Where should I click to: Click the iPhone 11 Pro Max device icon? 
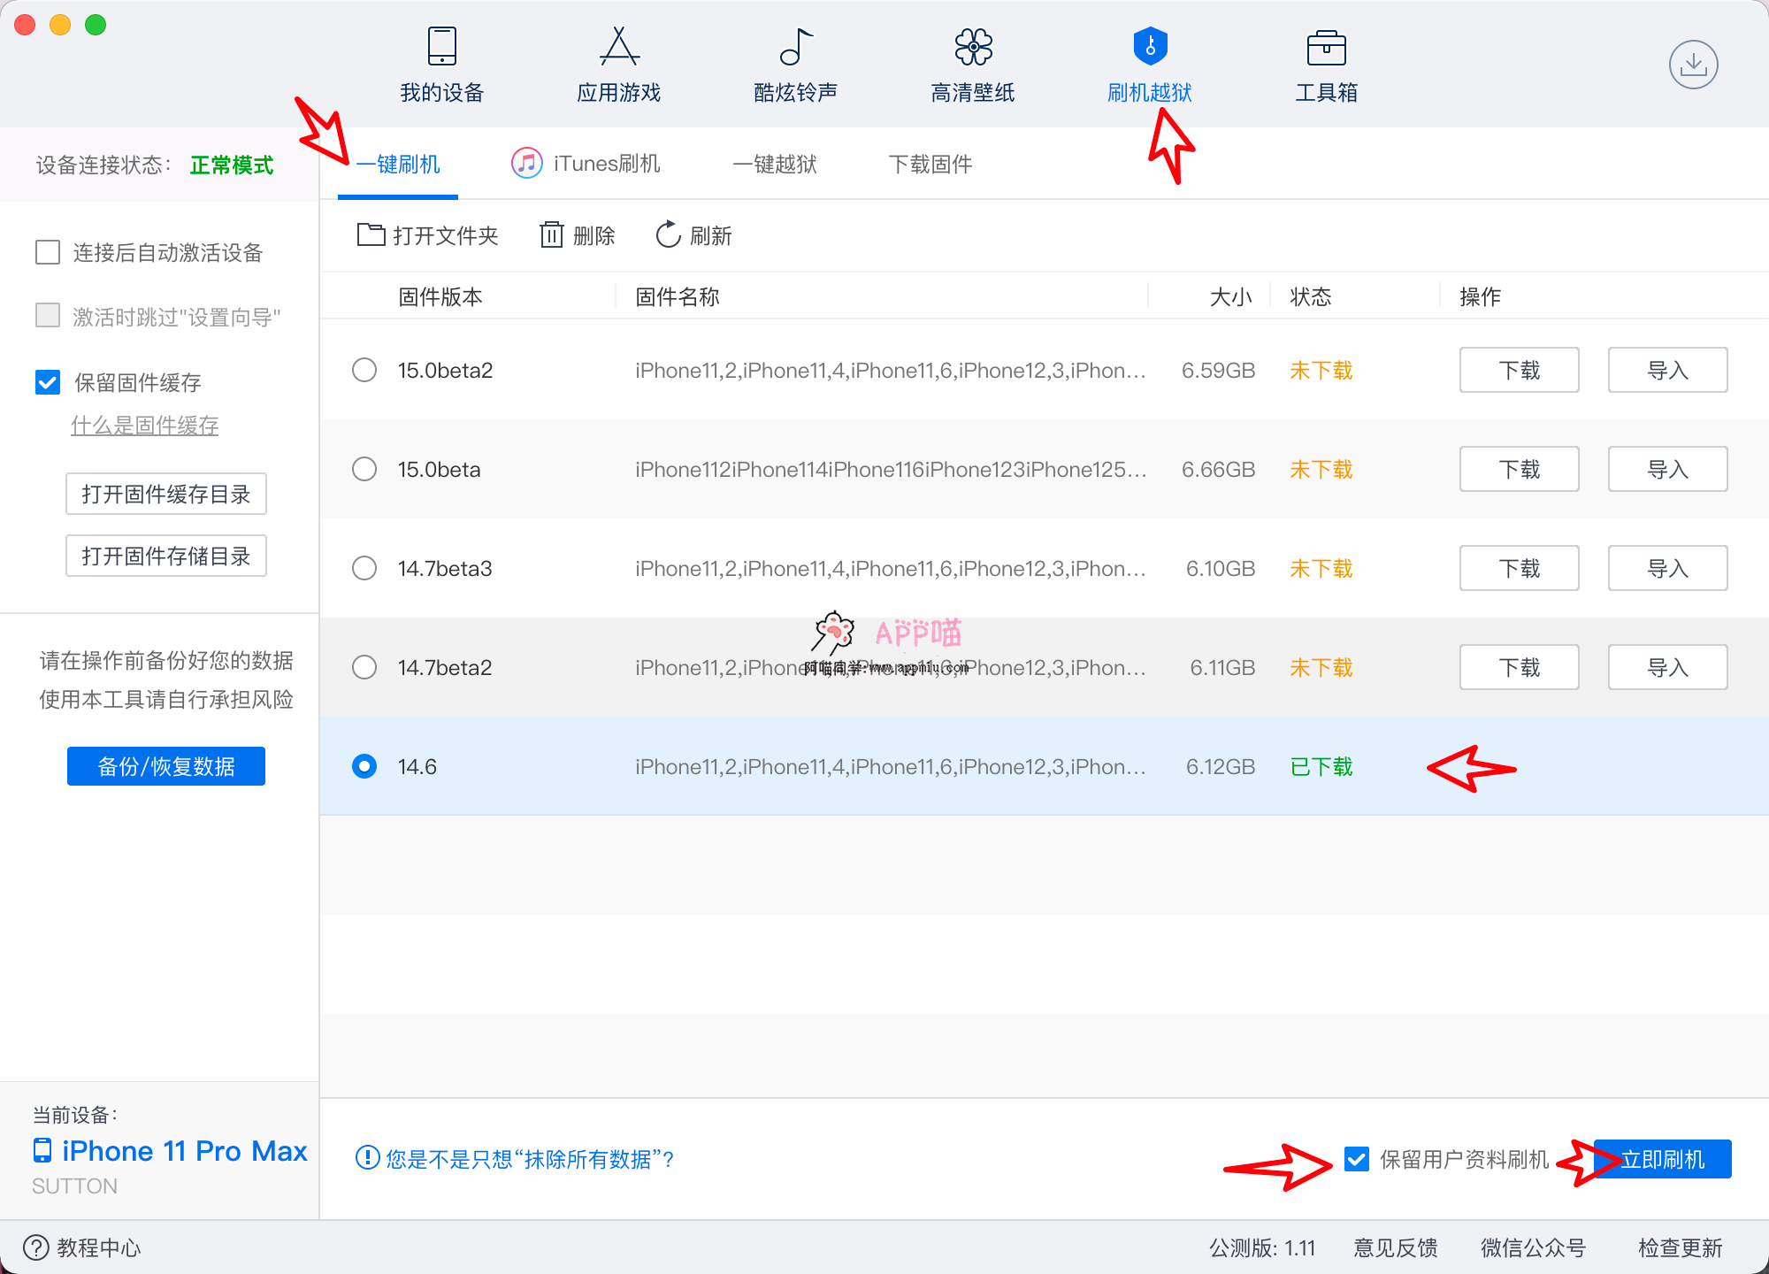coord(42,1150)
